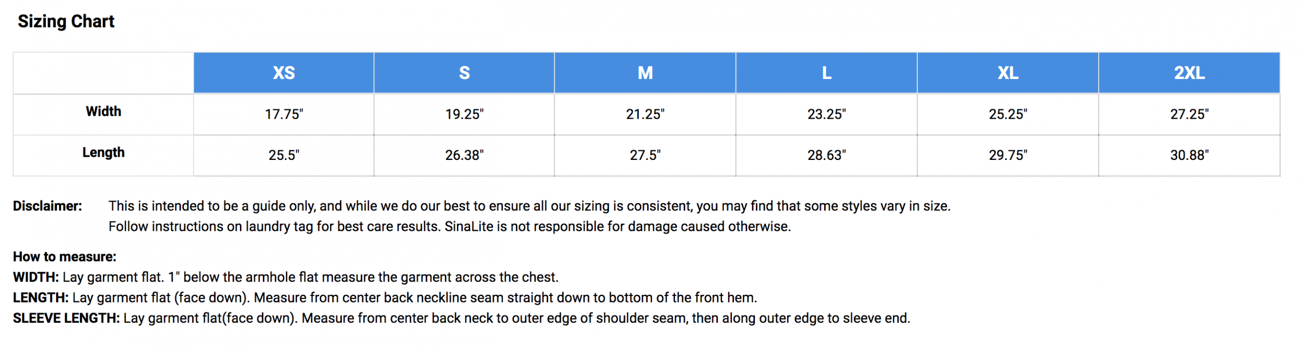Click the 30.88" length value

click(x=1189, y=155)
